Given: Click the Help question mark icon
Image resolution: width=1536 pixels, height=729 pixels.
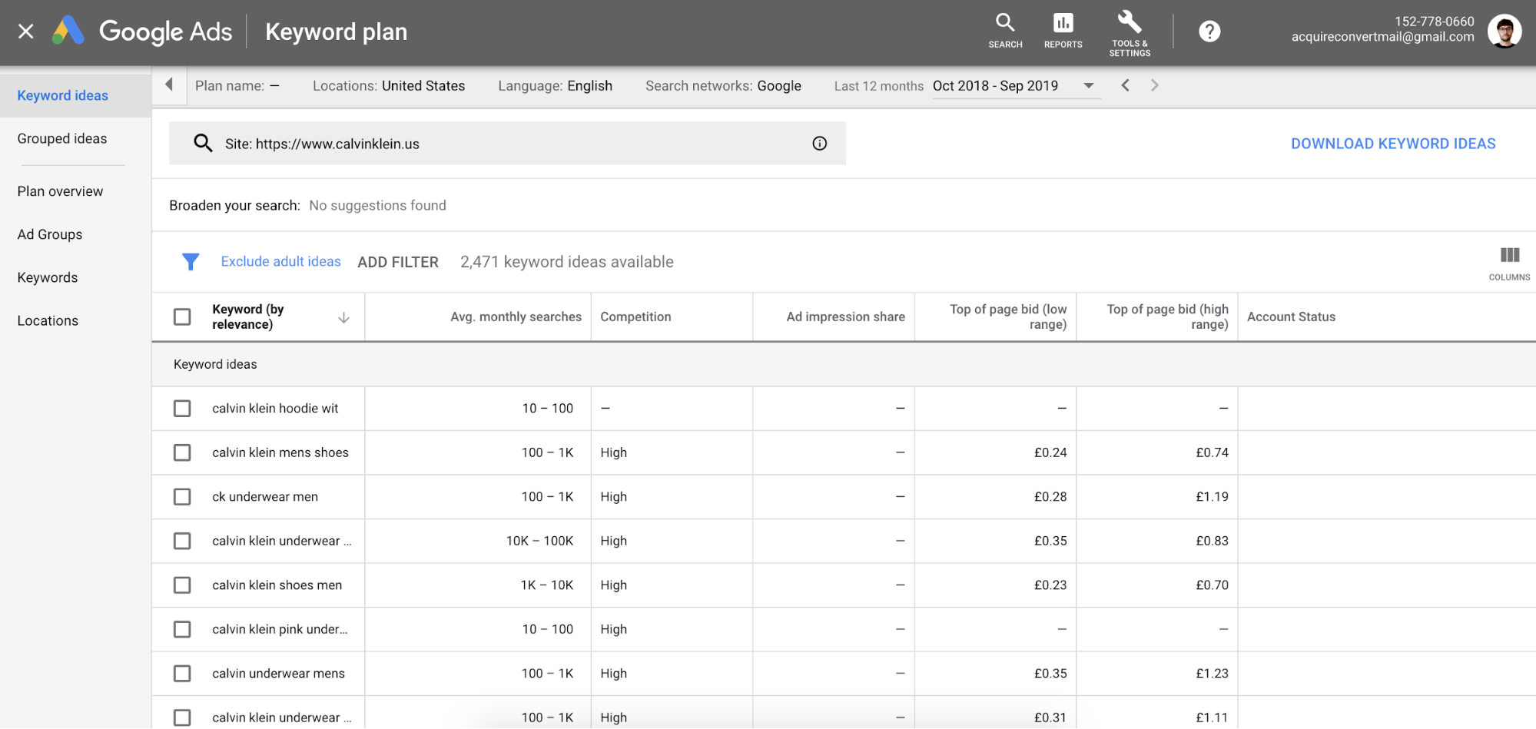Looking at the screenshot, I should (x=1209, y=31).
